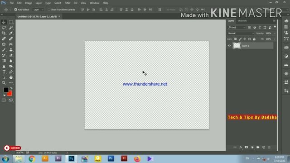Image resolution: width=290 pixels, height=163 pixels.
Task: Select the Eraser tool
Action: click(x=11, y=55)
